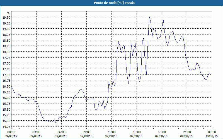
Task: Click the 15,25 y-axis label
Action: coord(6,115)
